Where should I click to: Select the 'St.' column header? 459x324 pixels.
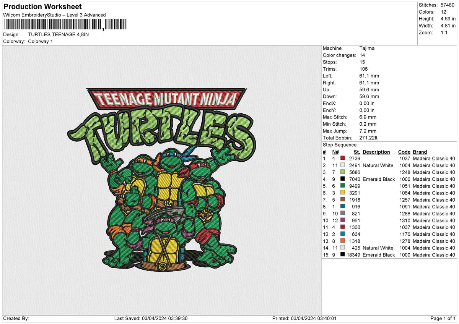coord(357,152)
